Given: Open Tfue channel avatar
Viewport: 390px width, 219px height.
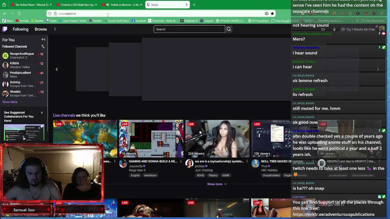Looking at the screenshot, I should pos(255,164).
